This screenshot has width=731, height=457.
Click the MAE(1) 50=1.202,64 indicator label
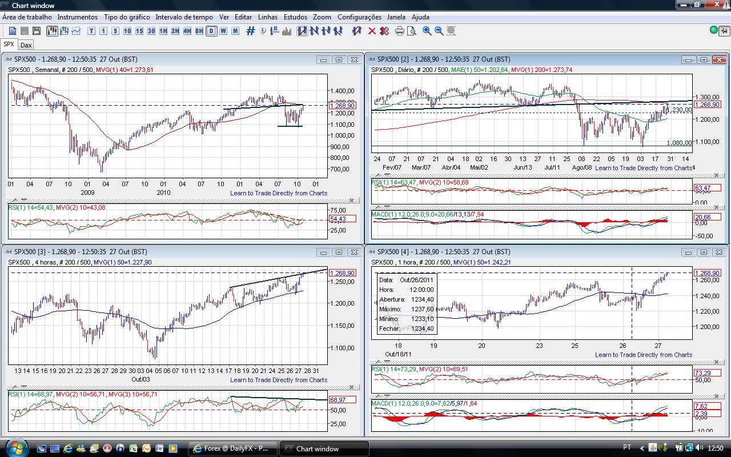tap(480, 70)
